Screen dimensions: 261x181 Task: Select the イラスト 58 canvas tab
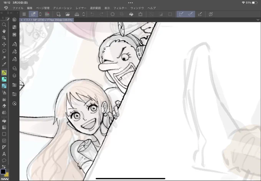pos(46,20)
